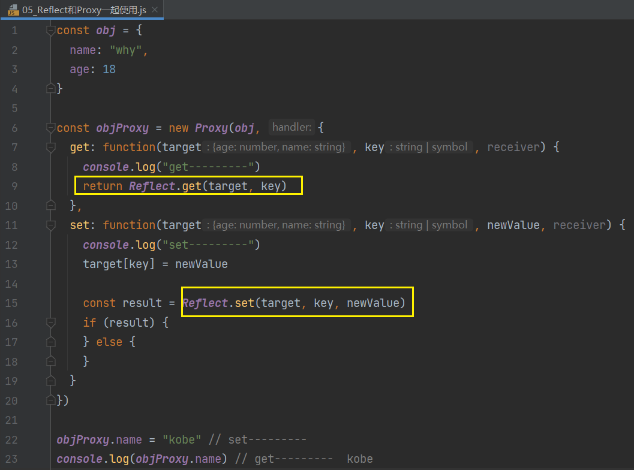Click the "string | symbol" hint on line 11
The image size is (634, 470).
click(430, 225)
